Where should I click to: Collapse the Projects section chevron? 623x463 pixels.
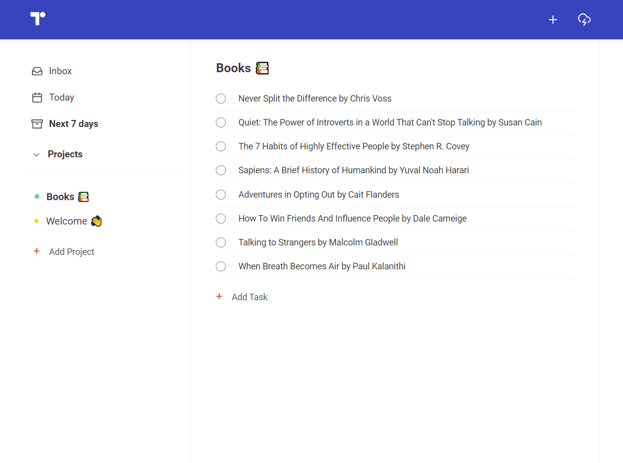click(x=36, y=155)
